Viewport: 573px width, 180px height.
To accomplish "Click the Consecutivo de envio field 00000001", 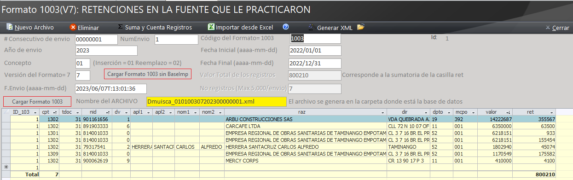I will (x=96, y=40).
